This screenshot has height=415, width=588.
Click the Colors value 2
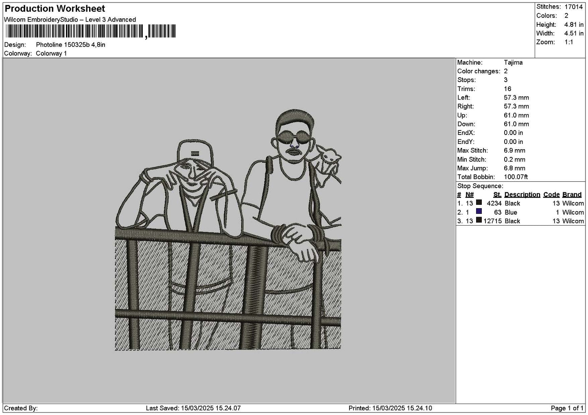(566, 16)
